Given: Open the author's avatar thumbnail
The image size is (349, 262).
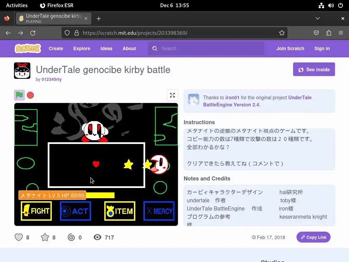Looking at the screenshot, I should (x=22, y=71).
